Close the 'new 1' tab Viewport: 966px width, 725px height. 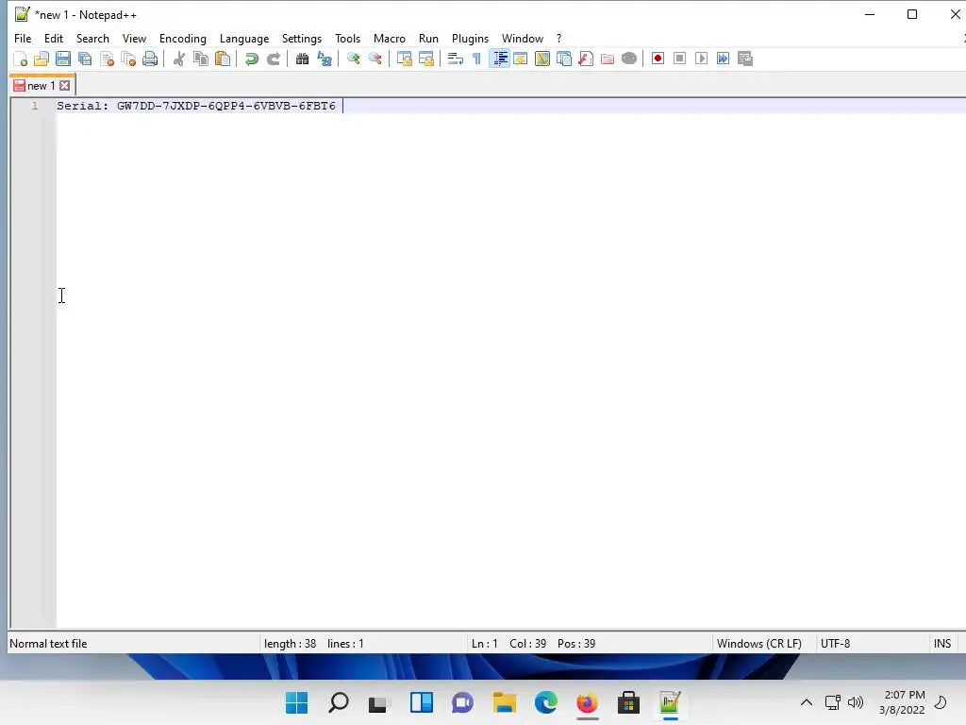(65, 86)
